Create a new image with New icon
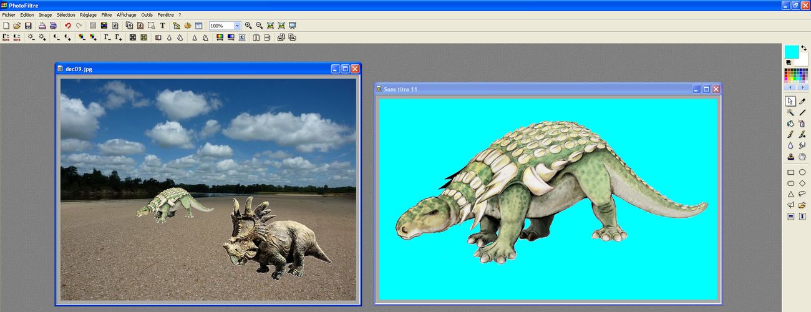The height and width of the screenshot is (312, 811). 6,26
